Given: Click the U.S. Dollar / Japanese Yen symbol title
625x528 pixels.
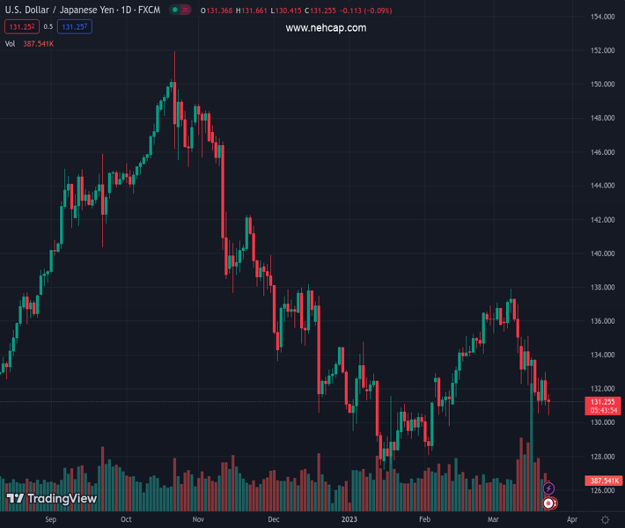Looking at the screenshot, I should point(60,11).
